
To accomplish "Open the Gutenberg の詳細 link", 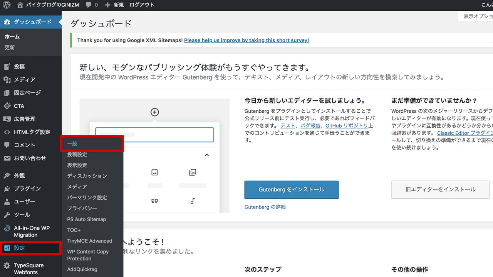I will (265, 207).
